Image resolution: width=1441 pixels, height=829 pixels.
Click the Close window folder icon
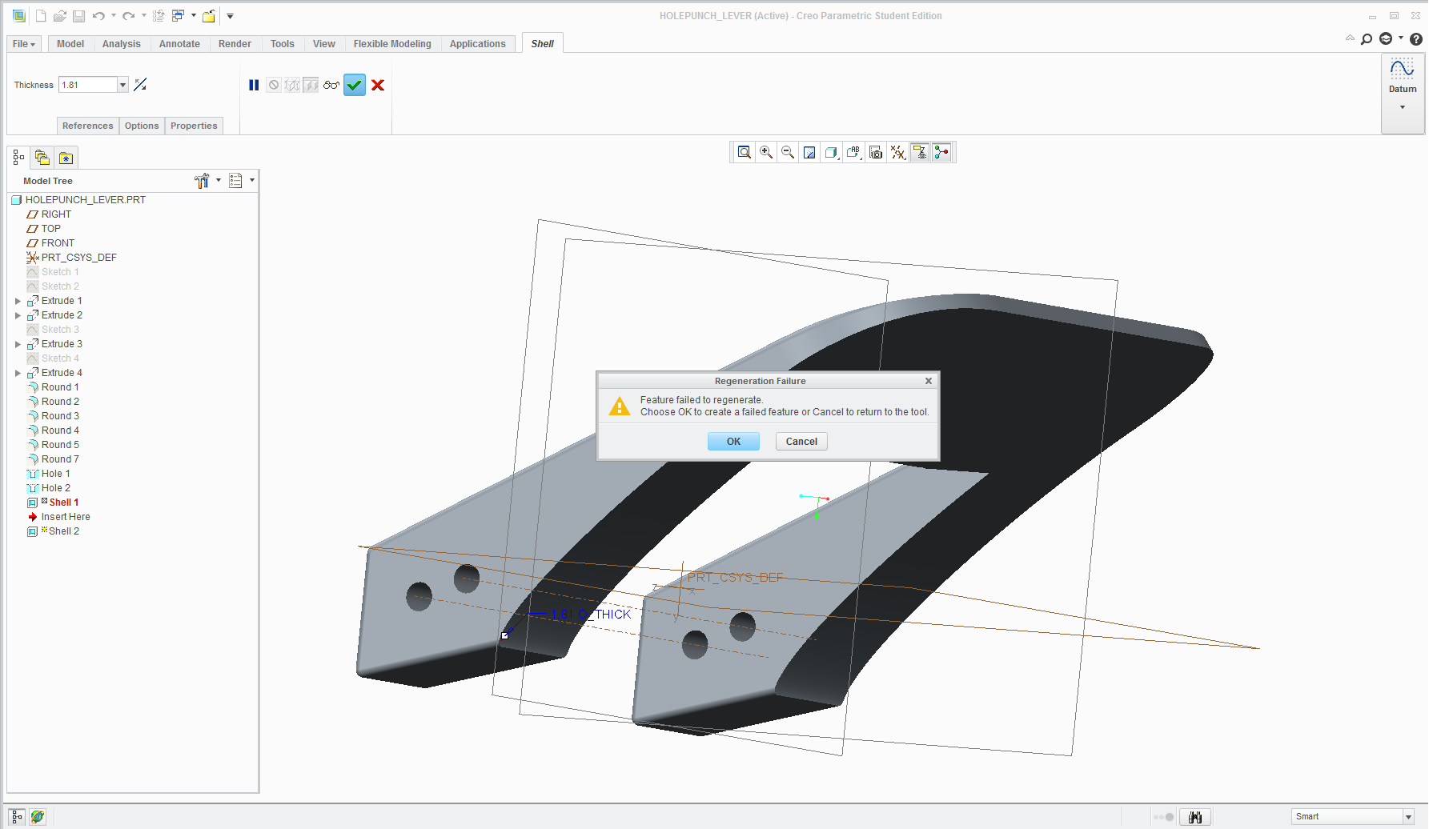coord(209,16)
